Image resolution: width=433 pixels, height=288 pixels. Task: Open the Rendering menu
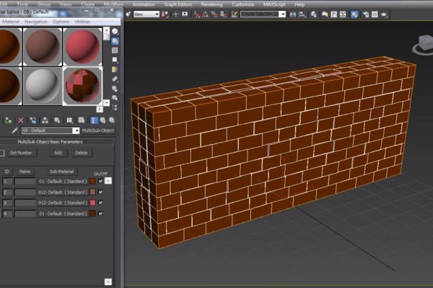tap(211, 4)
